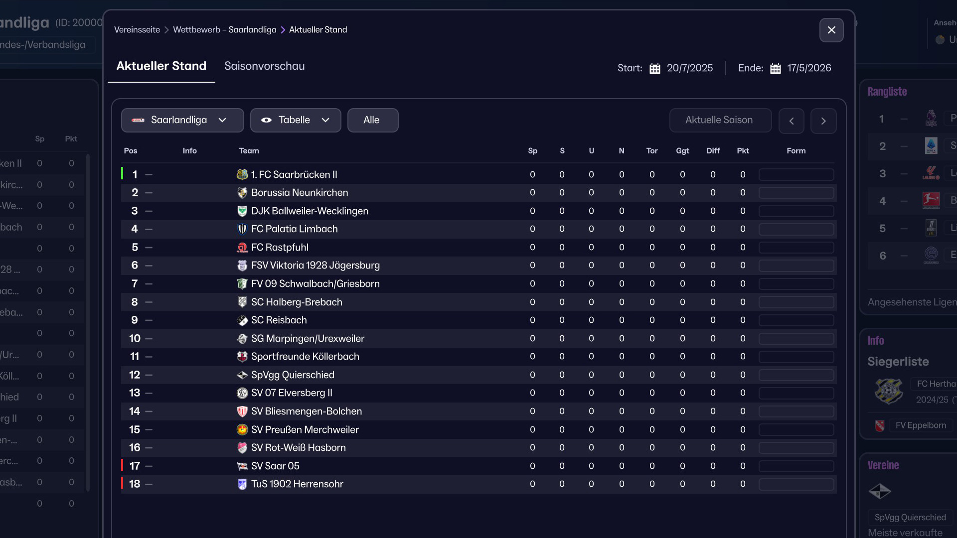Click the SV Saar 05 crest icon
Viewport: 957px width, 538px height.
click(242, 466)
